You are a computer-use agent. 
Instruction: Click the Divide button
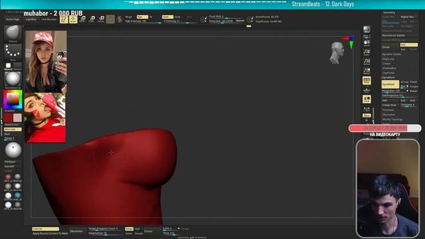click(x=390, y=47)
